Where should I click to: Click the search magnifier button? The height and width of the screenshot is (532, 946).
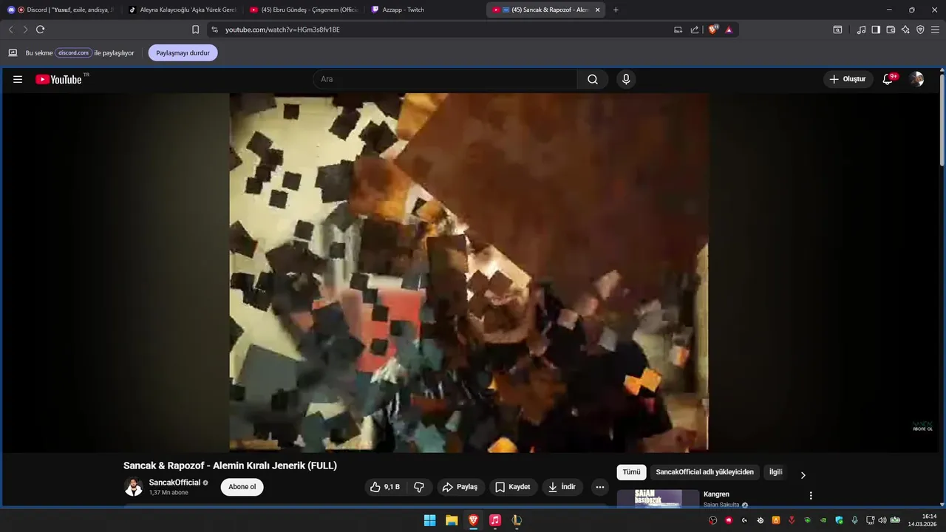tap(593, 79)
